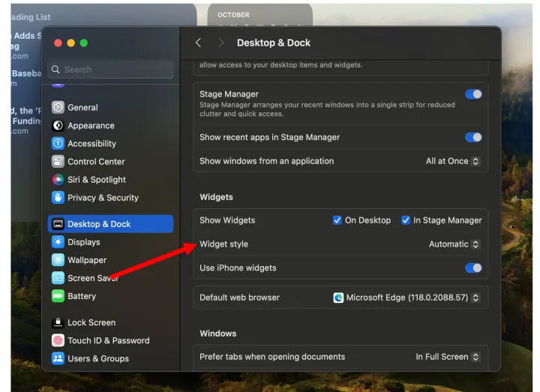
Task: Uncheck In Stage Manager checkbox
Action: pyautogui.click(x=406, y=220)
